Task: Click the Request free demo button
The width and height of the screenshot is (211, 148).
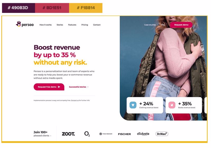Action: (x=49, y=87)
